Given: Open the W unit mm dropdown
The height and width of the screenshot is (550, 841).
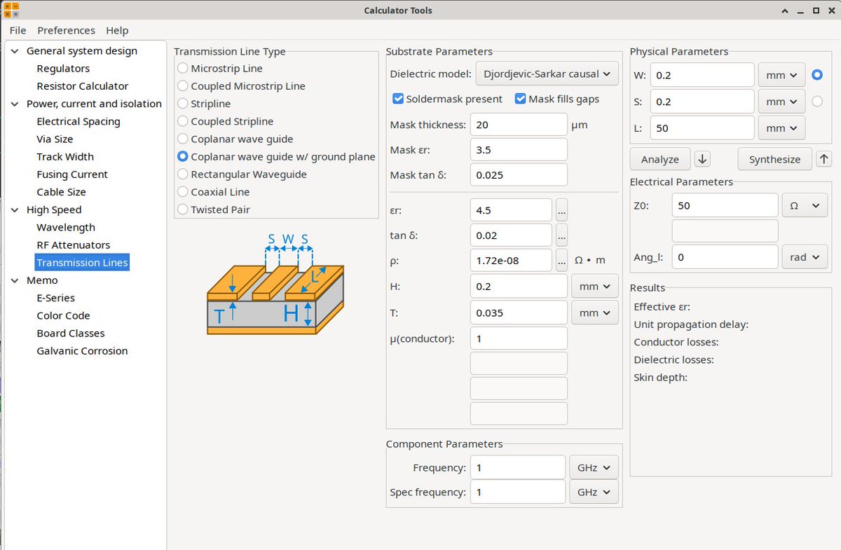Looking at the screenshot, I should click(x=781, y=75).
